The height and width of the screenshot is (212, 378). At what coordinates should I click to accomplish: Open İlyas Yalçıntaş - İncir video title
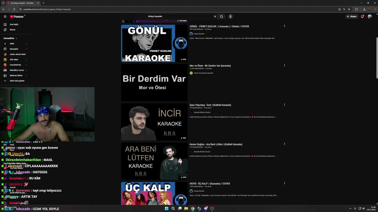pyautogui.click(x=210, y=105)
